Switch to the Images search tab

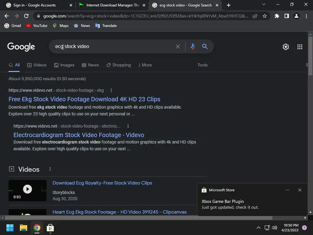coord(64,65)
